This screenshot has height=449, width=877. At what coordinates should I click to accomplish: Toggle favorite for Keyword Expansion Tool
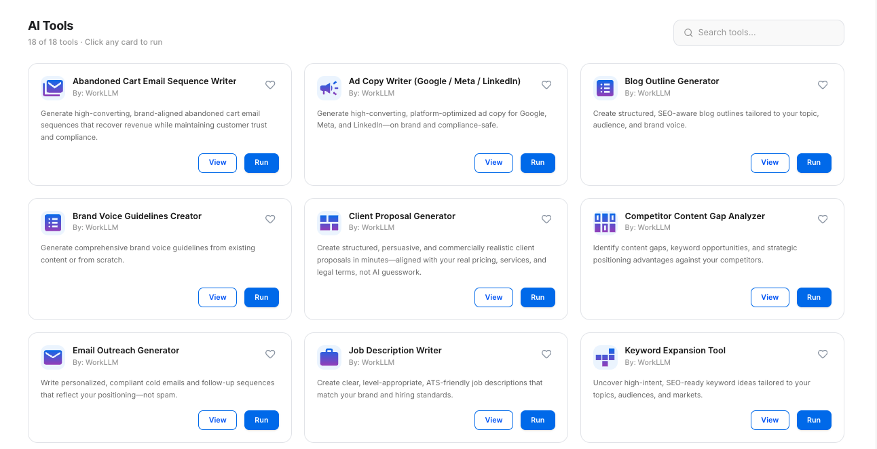[823, 354]
